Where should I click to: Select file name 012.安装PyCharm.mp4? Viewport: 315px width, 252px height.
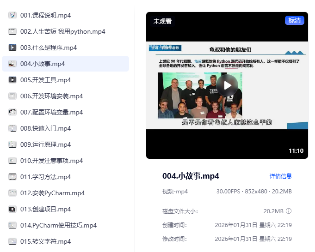[x=52, y=193]
